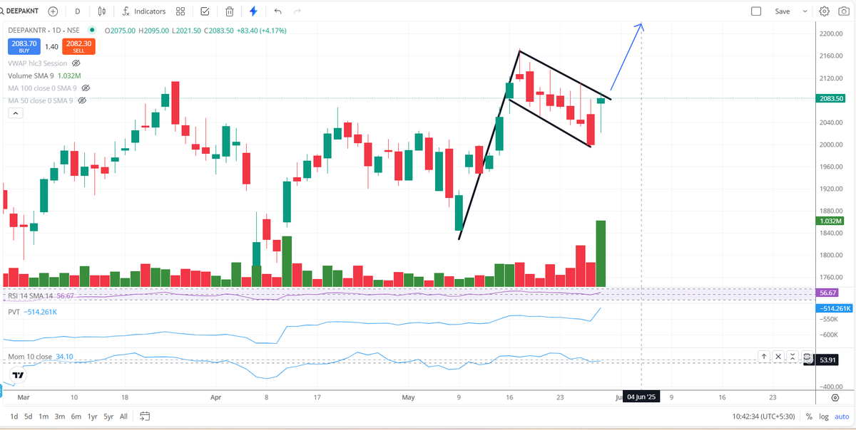
Task: Click the TradingView logo
Action: [18, 375]
